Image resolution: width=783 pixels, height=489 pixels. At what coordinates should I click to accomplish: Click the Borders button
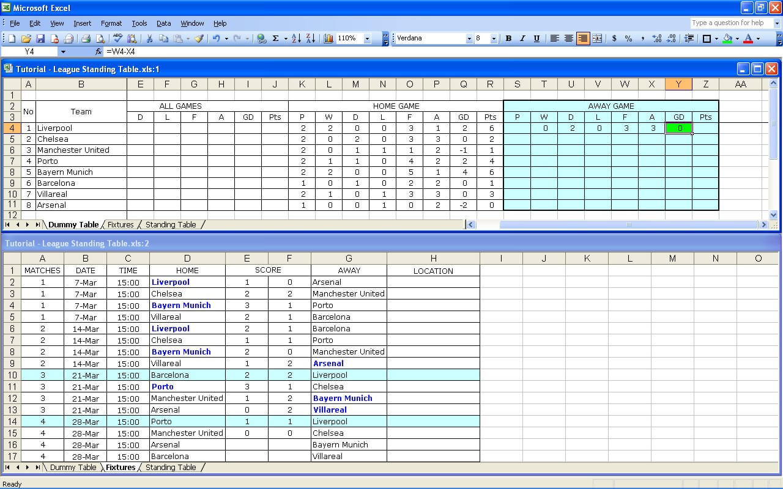point(707,39)
